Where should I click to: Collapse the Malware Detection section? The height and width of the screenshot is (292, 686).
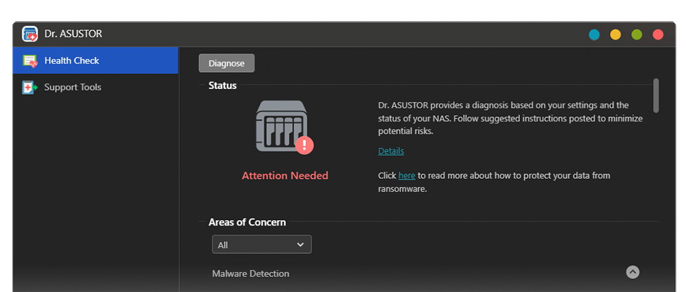tap(632, 272)
